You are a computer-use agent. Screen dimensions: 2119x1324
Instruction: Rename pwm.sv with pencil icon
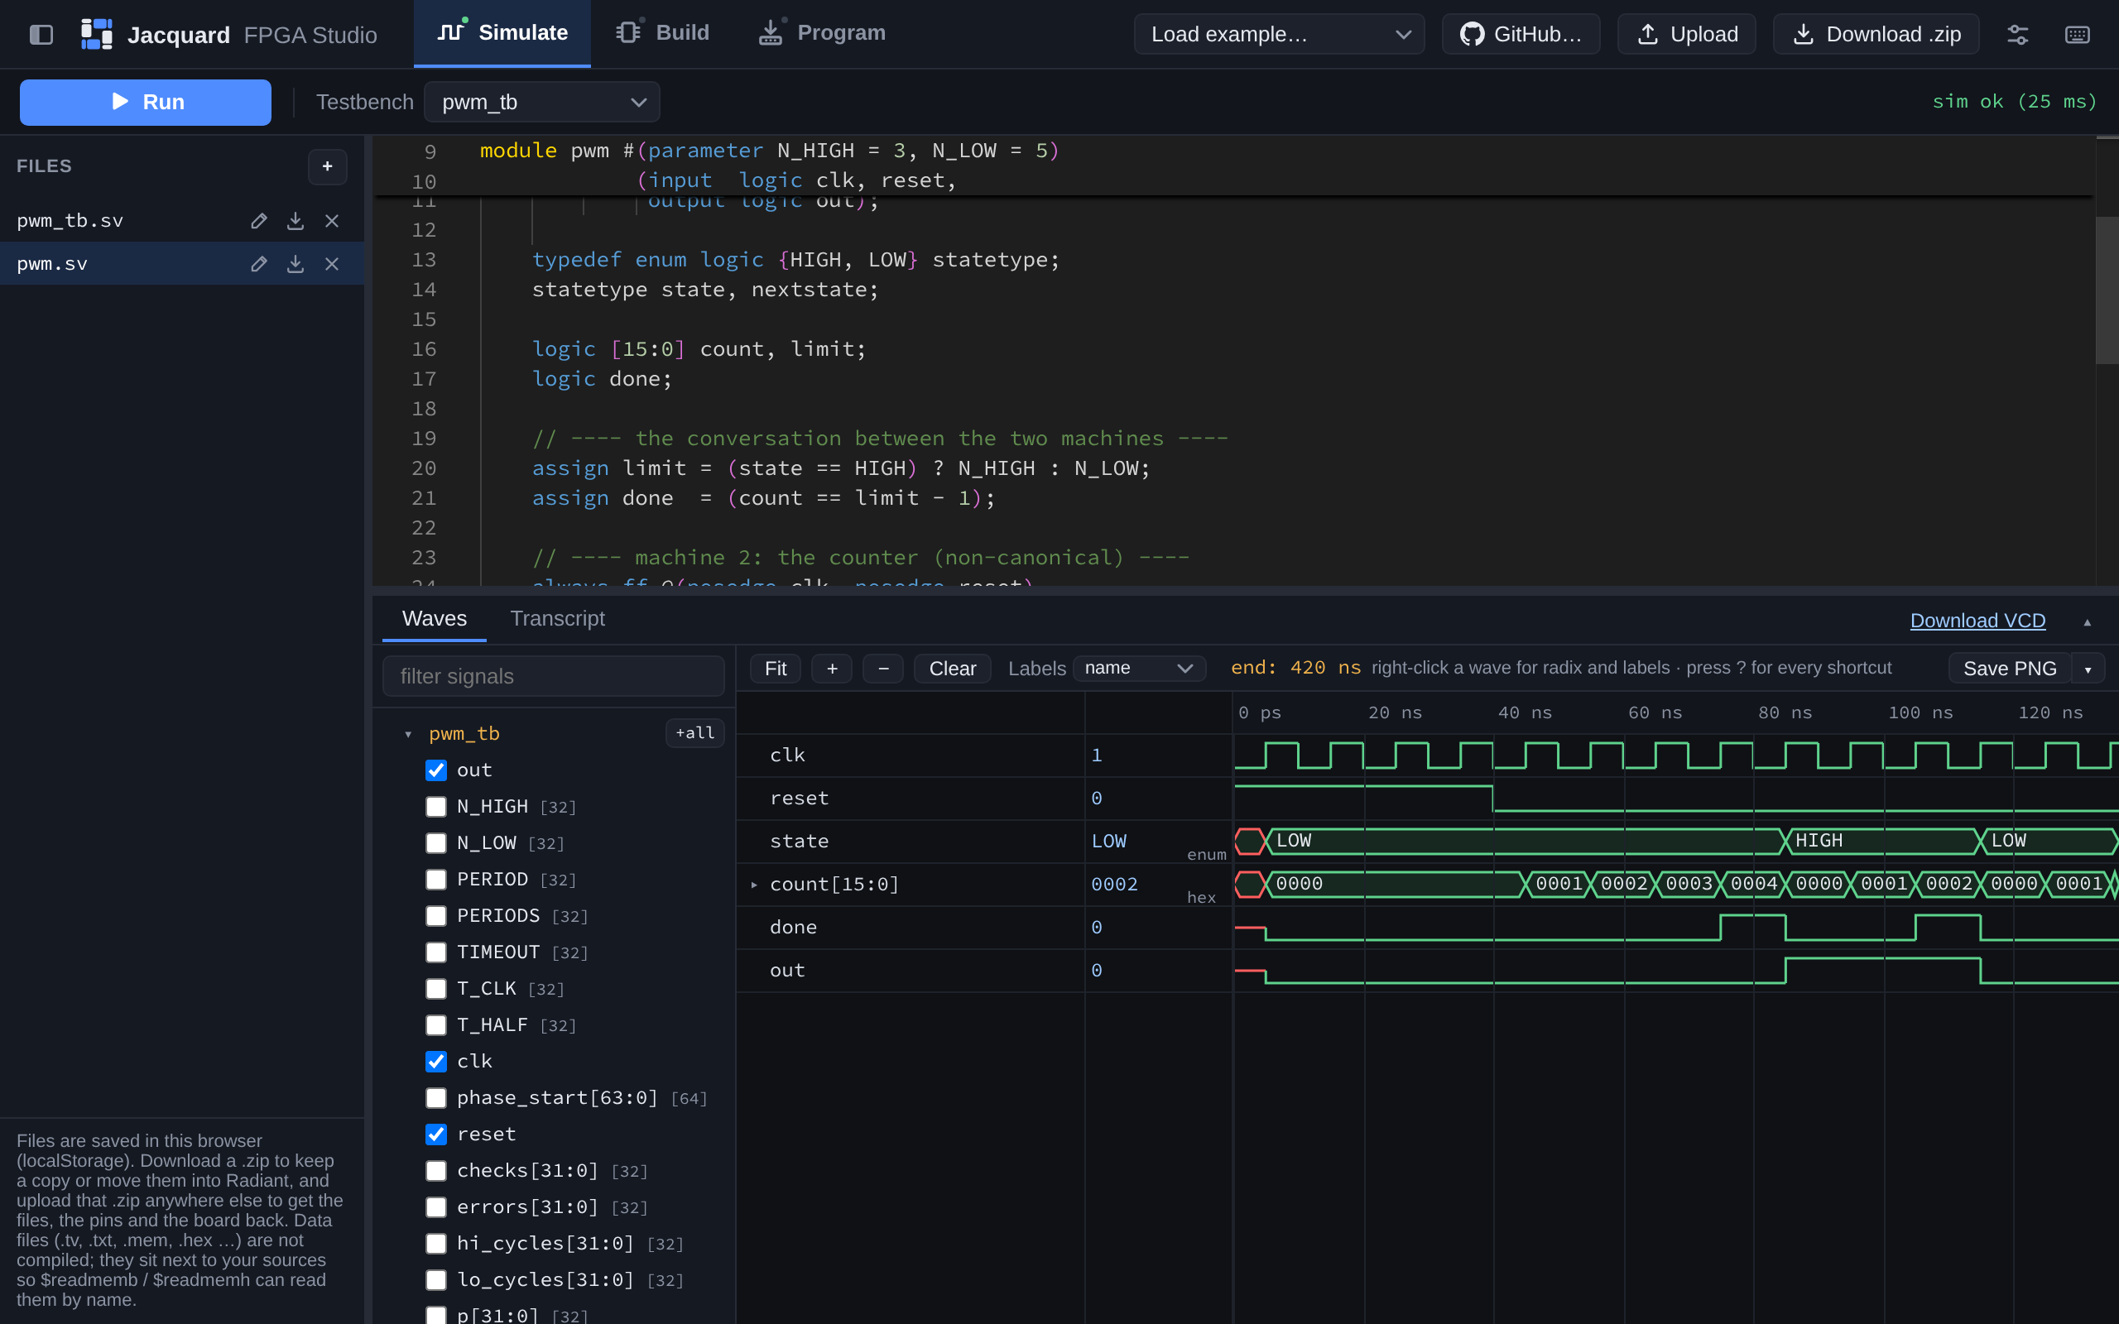[x=258, y=264]
